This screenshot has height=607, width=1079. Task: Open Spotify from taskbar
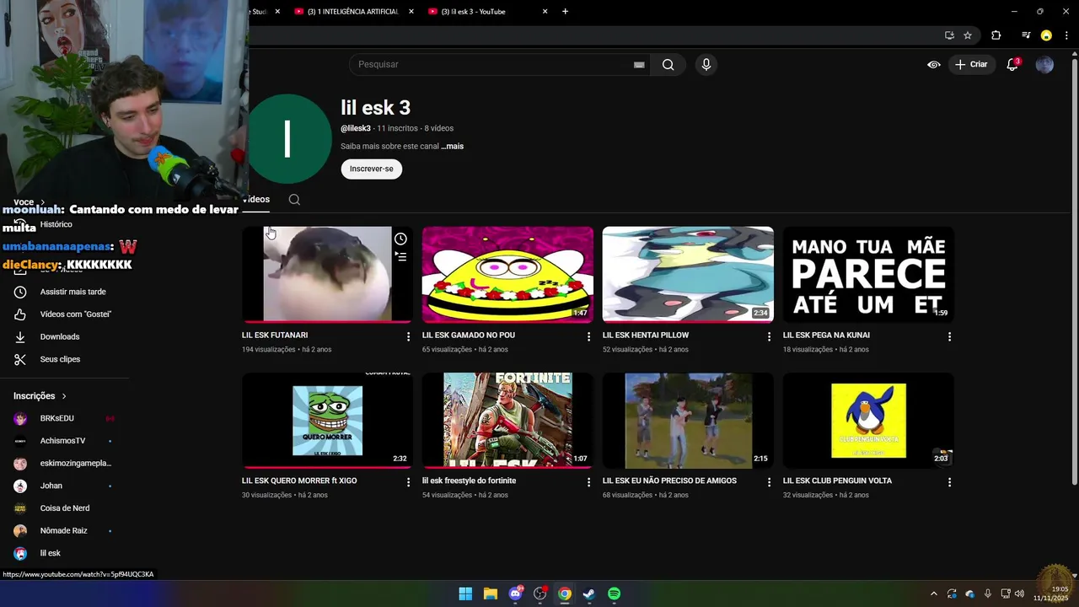pos(614,594)
